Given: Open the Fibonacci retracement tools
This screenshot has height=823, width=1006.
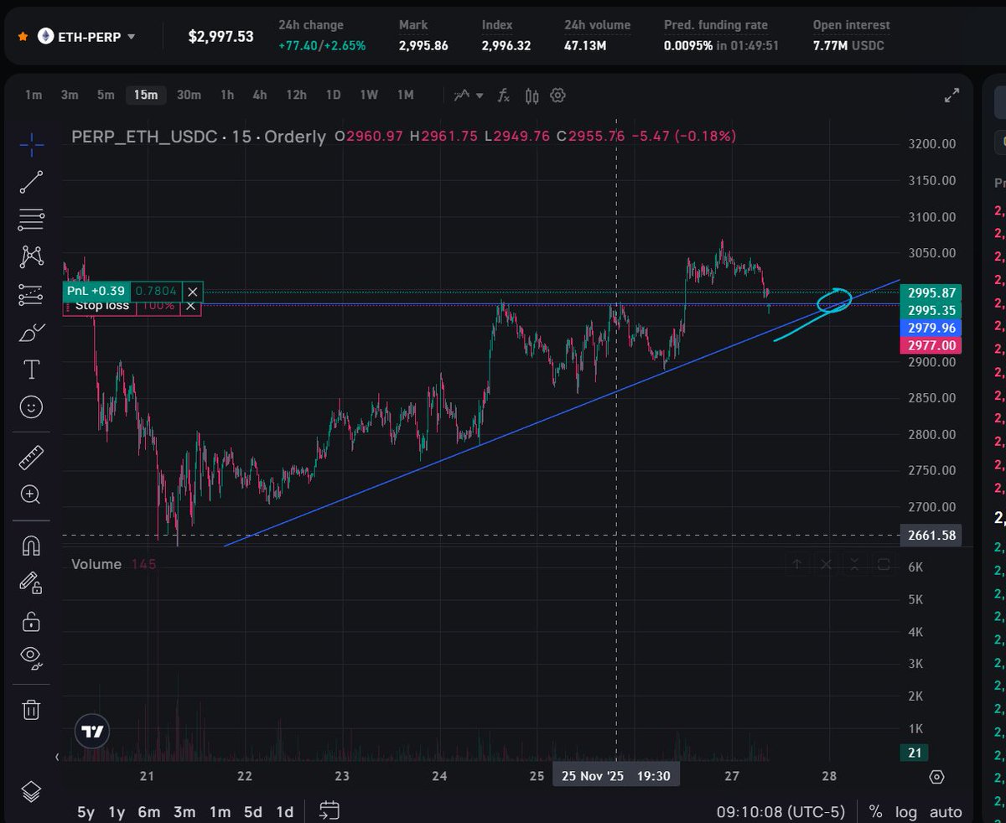Looking at the screenshot, I should pos(31,220).
